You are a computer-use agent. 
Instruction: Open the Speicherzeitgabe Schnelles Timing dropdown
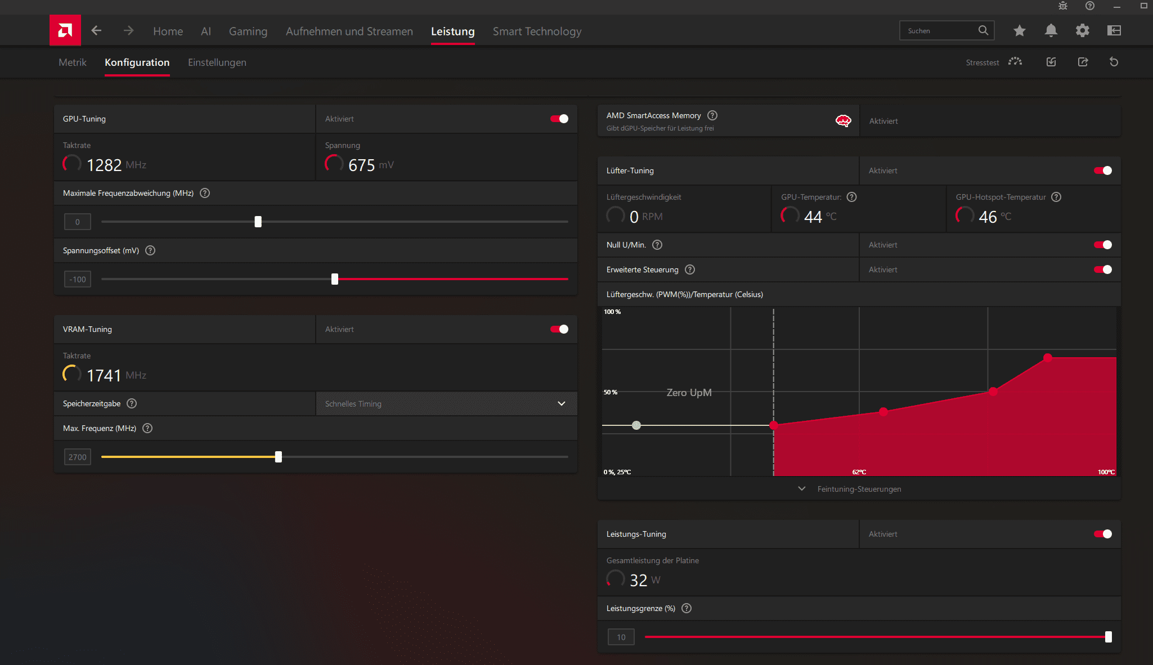tap(446, 403)
